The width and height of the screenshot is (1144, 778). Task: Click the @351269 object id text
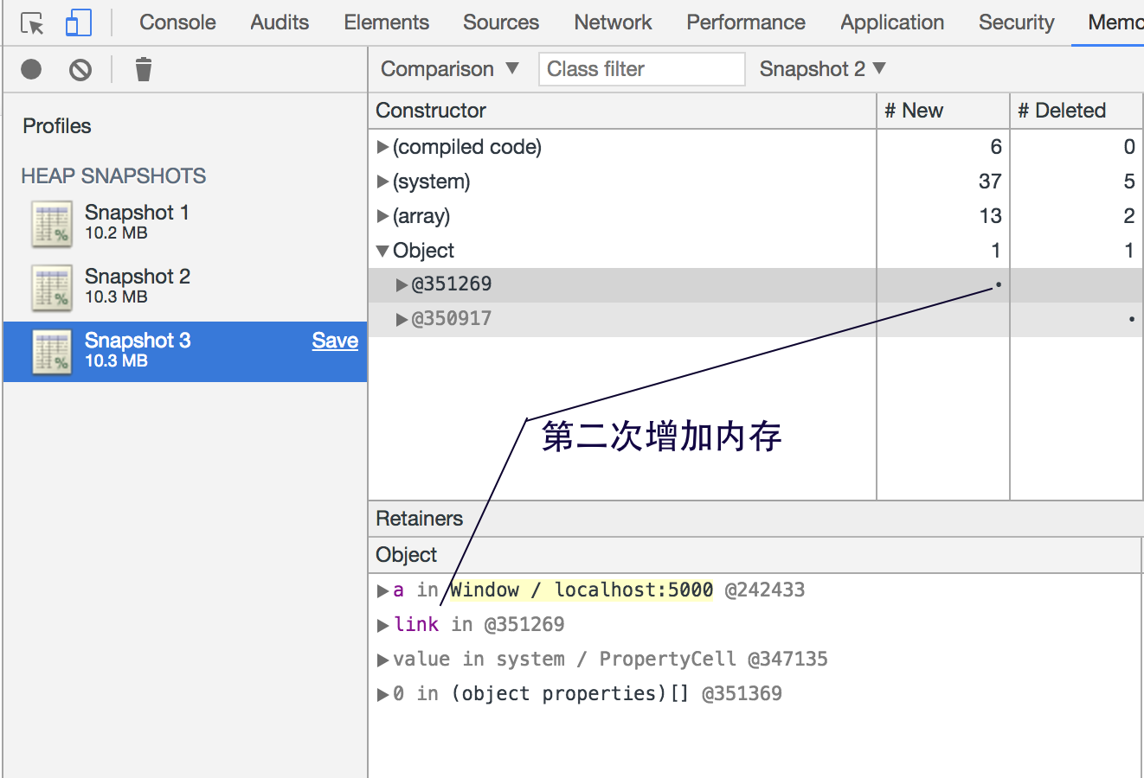(452, 284)
